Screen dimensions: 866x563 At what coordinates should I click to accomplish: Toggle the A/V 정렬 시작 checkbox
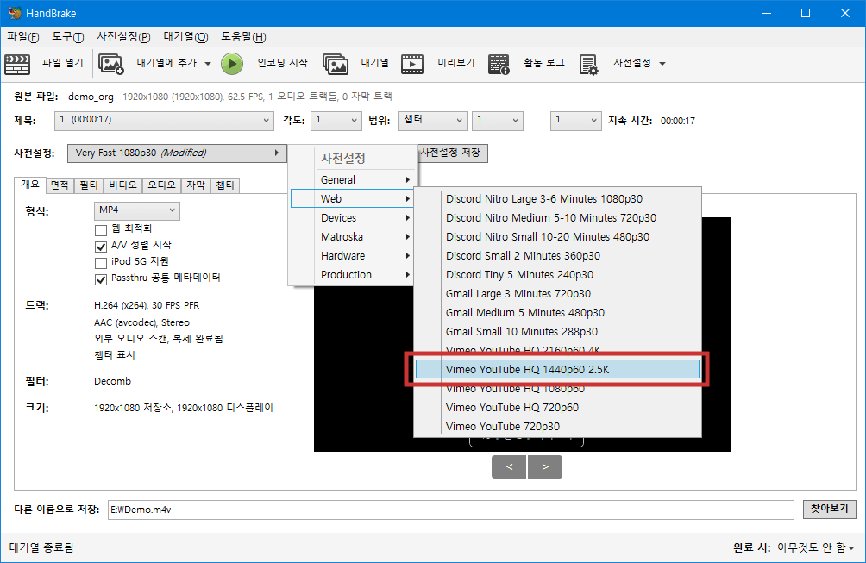(101, 247)
